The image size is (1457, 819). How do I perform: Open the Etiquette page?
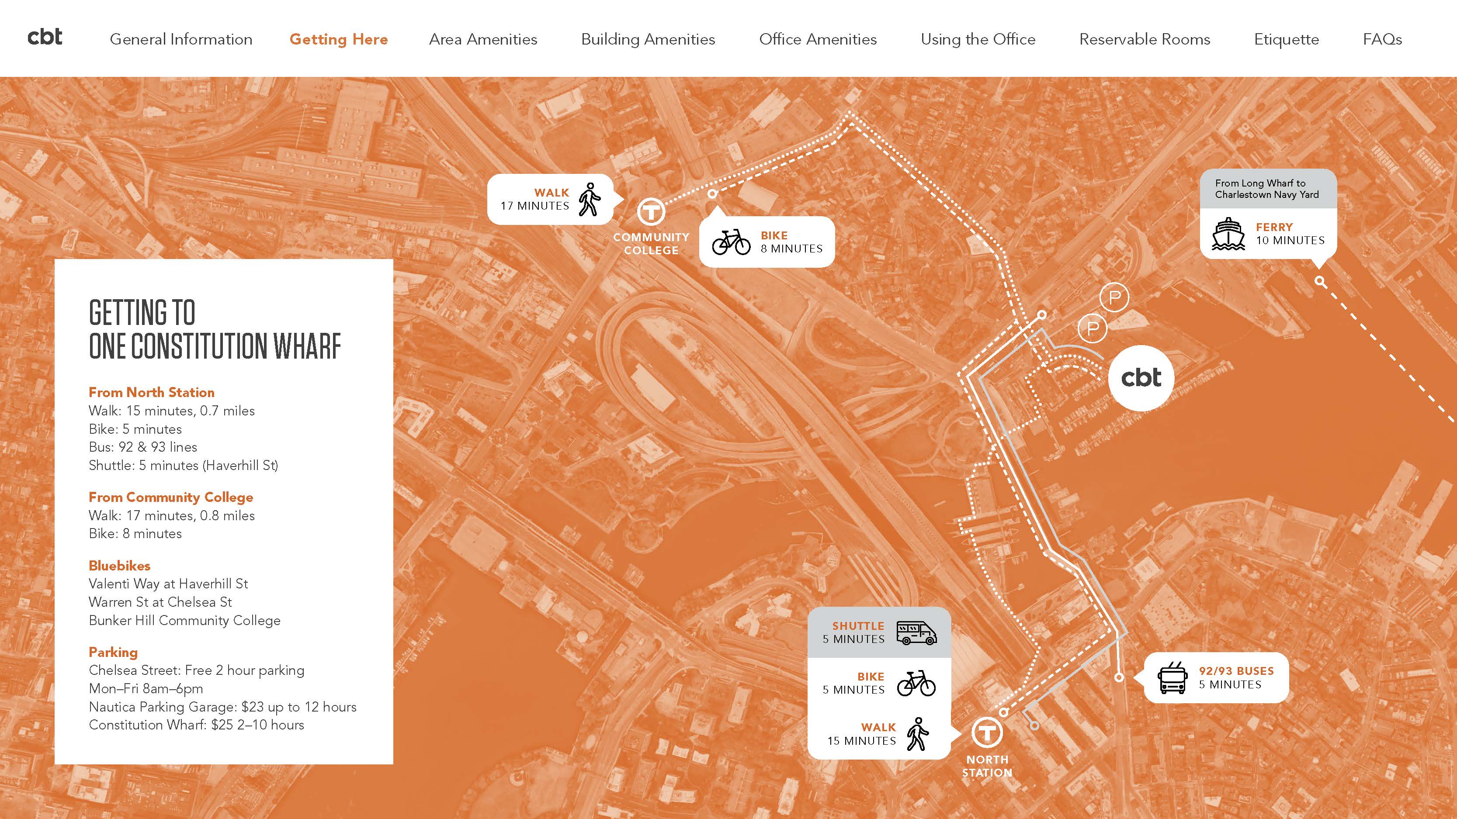point(1287,39)
